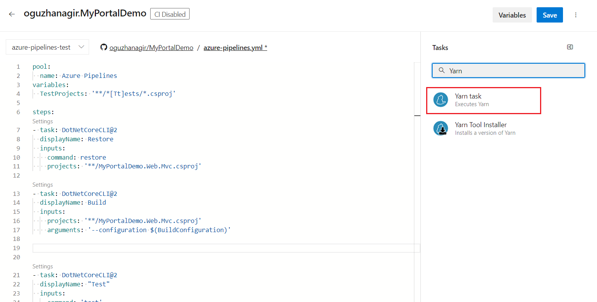Click the 'name: Azure Pipelines' line

(78, 76)
